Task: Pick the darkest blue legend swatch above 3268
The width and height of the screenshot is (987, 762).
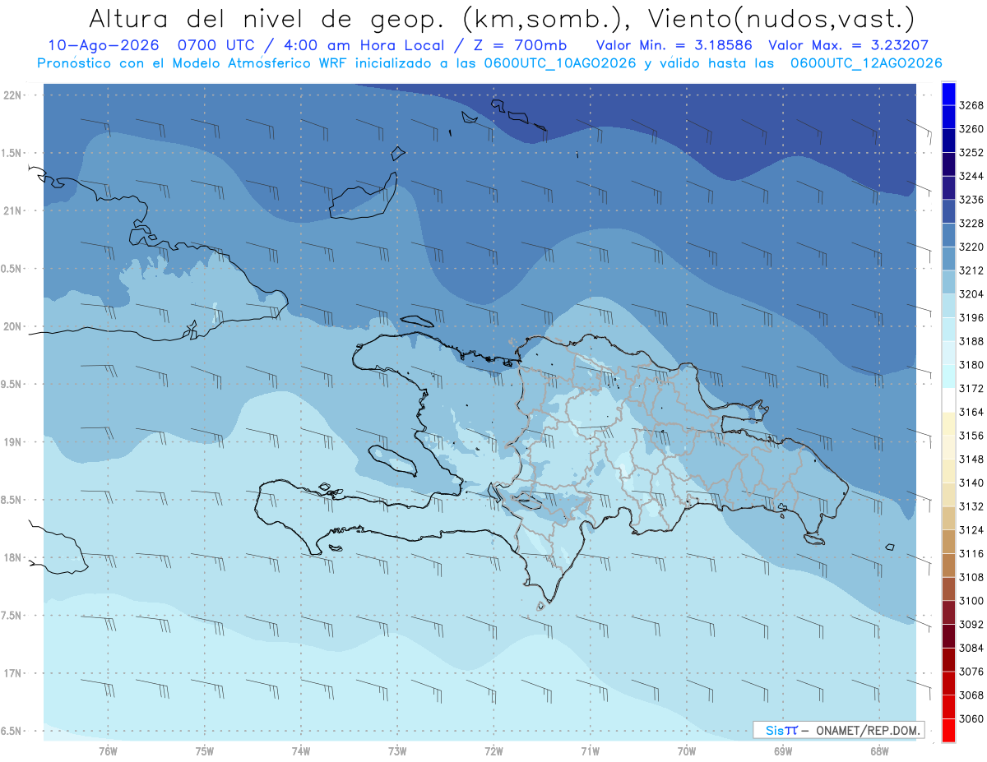Action: click(x=948, y=94)
